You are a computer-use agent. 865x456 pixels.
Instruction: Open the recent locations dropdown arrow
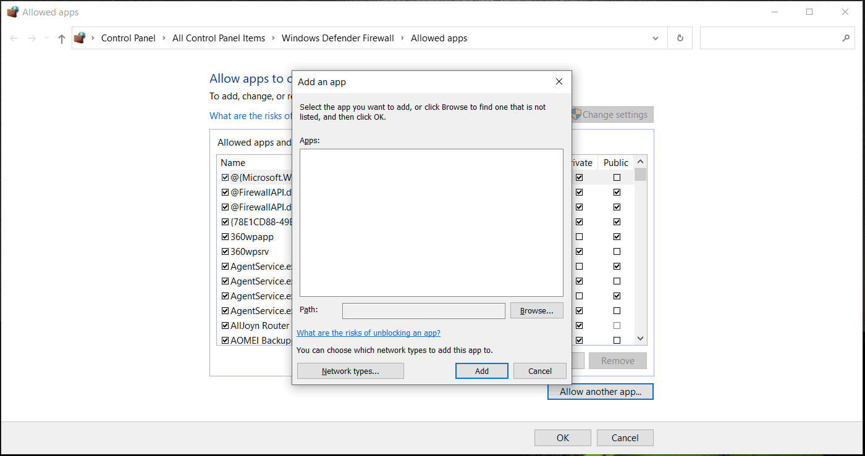[x=46, y=38]
